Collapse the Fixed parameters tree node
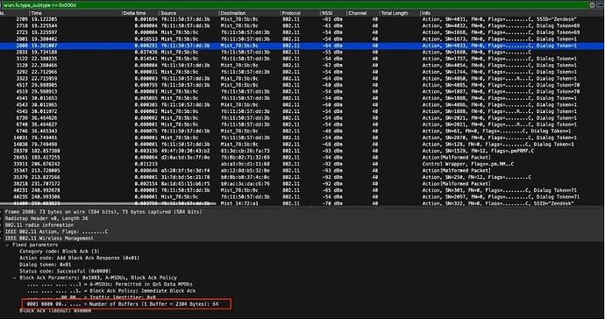Viewport: 605px width, 319px height. pos(7,245)
